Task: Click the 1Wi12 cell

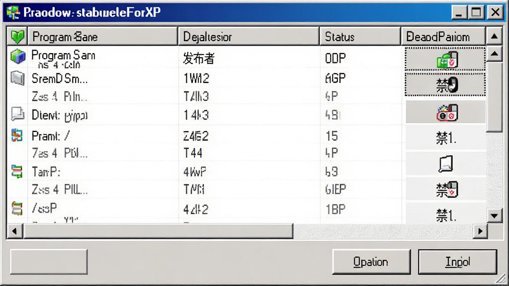Action: pos(196,78)
